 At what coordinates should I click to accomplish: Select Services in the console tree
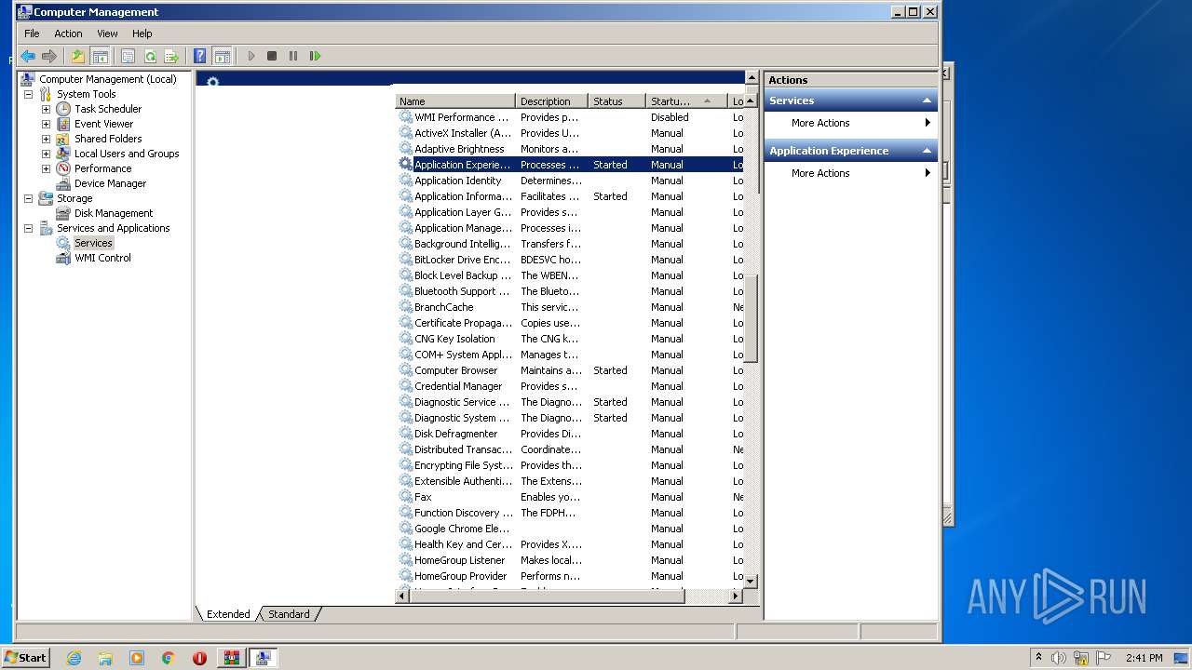tap(93, 243)
